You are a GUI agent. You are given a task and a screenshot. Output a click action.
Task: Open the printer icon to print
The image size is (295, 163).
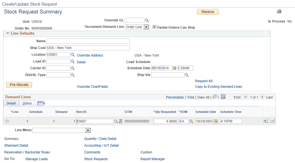279,11
